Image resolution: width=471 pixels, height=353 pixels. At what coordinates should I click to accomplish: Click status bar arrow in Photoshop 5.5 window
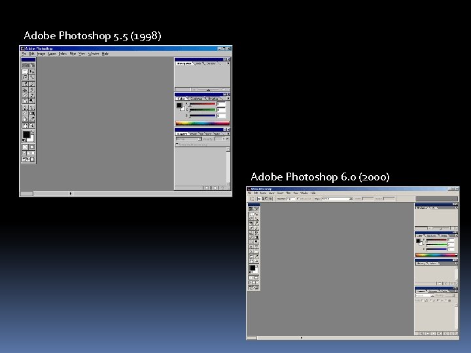(71, 193)
